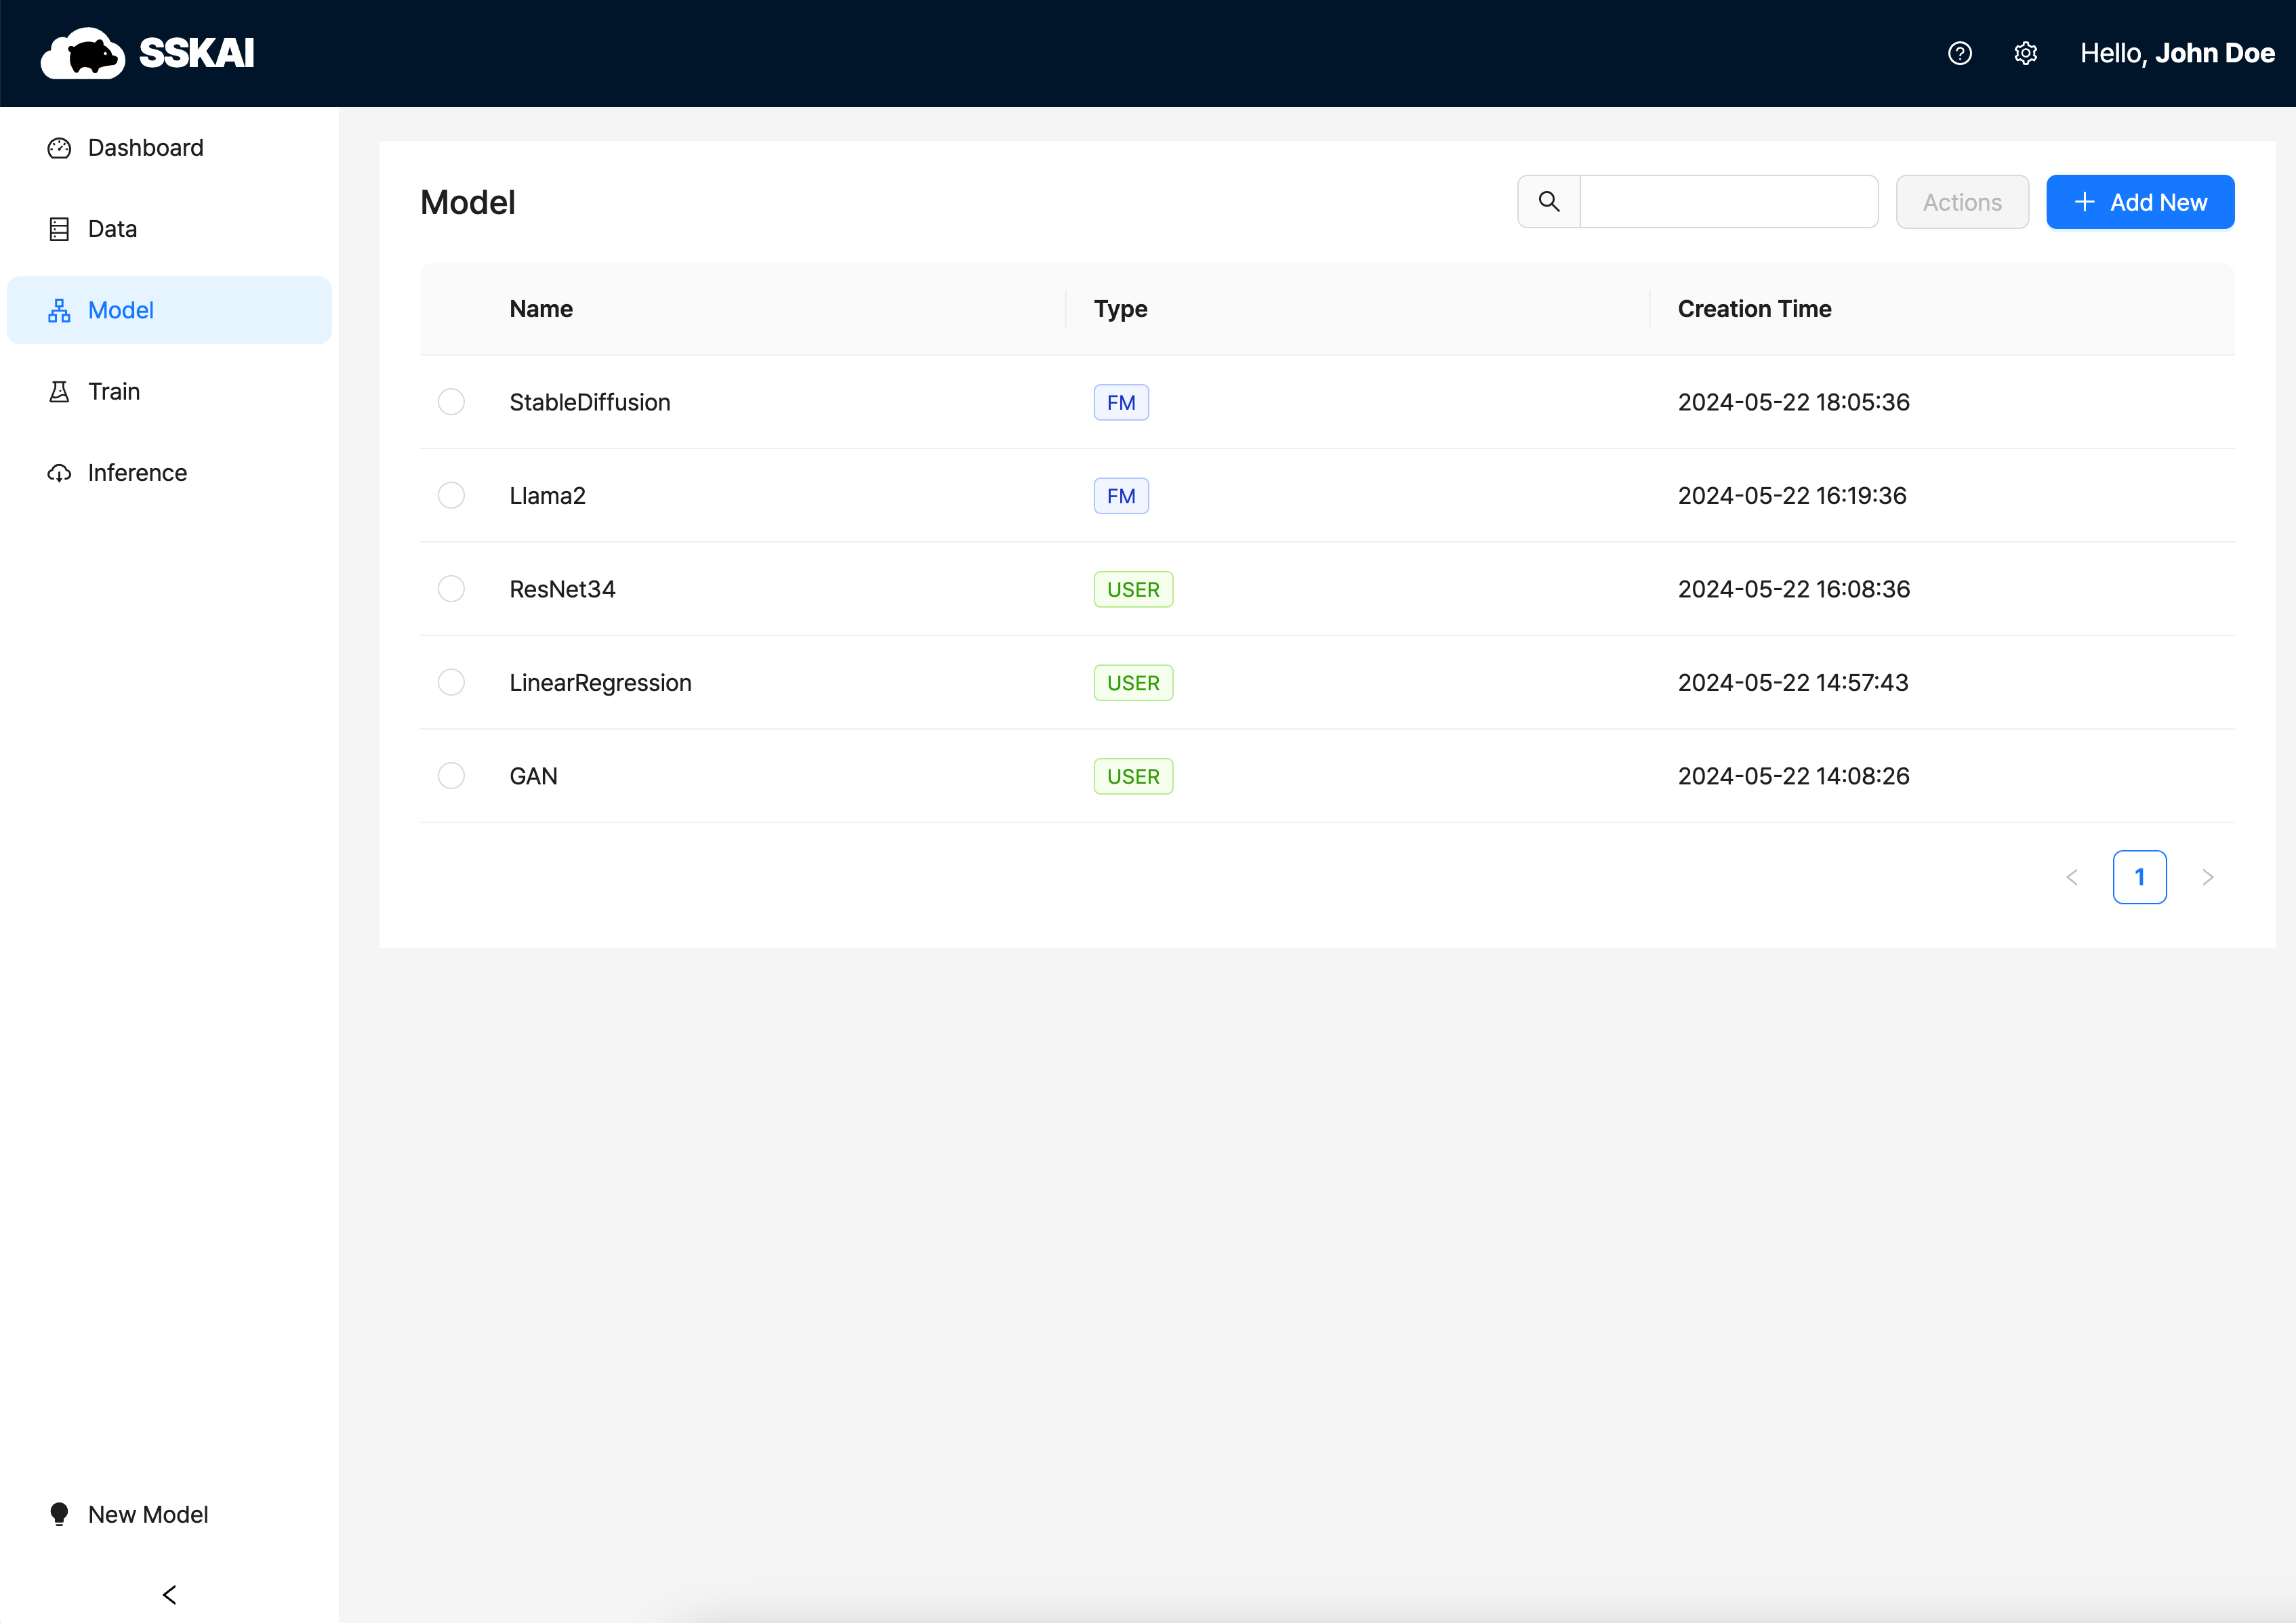Open the help question mark icon

point(1959,53)
